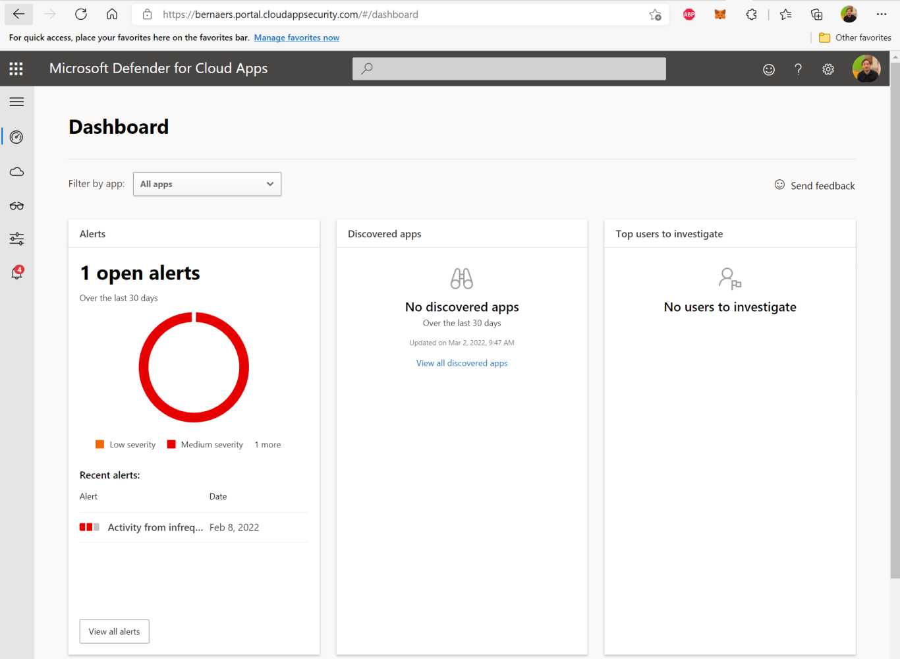This screenshot has width=900, height=659.
Task: Open the Dashboard gauge icon in sidebar
Action: pyautogui.click(x=16, y=136)
